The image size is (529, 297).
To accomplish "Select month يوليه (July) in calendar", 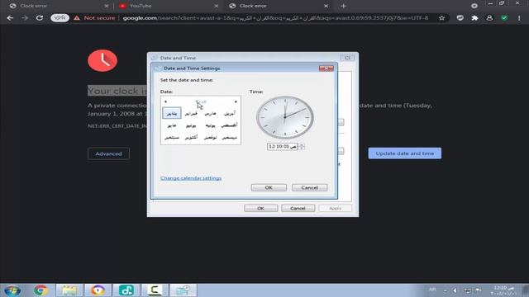I will (210, 125).
